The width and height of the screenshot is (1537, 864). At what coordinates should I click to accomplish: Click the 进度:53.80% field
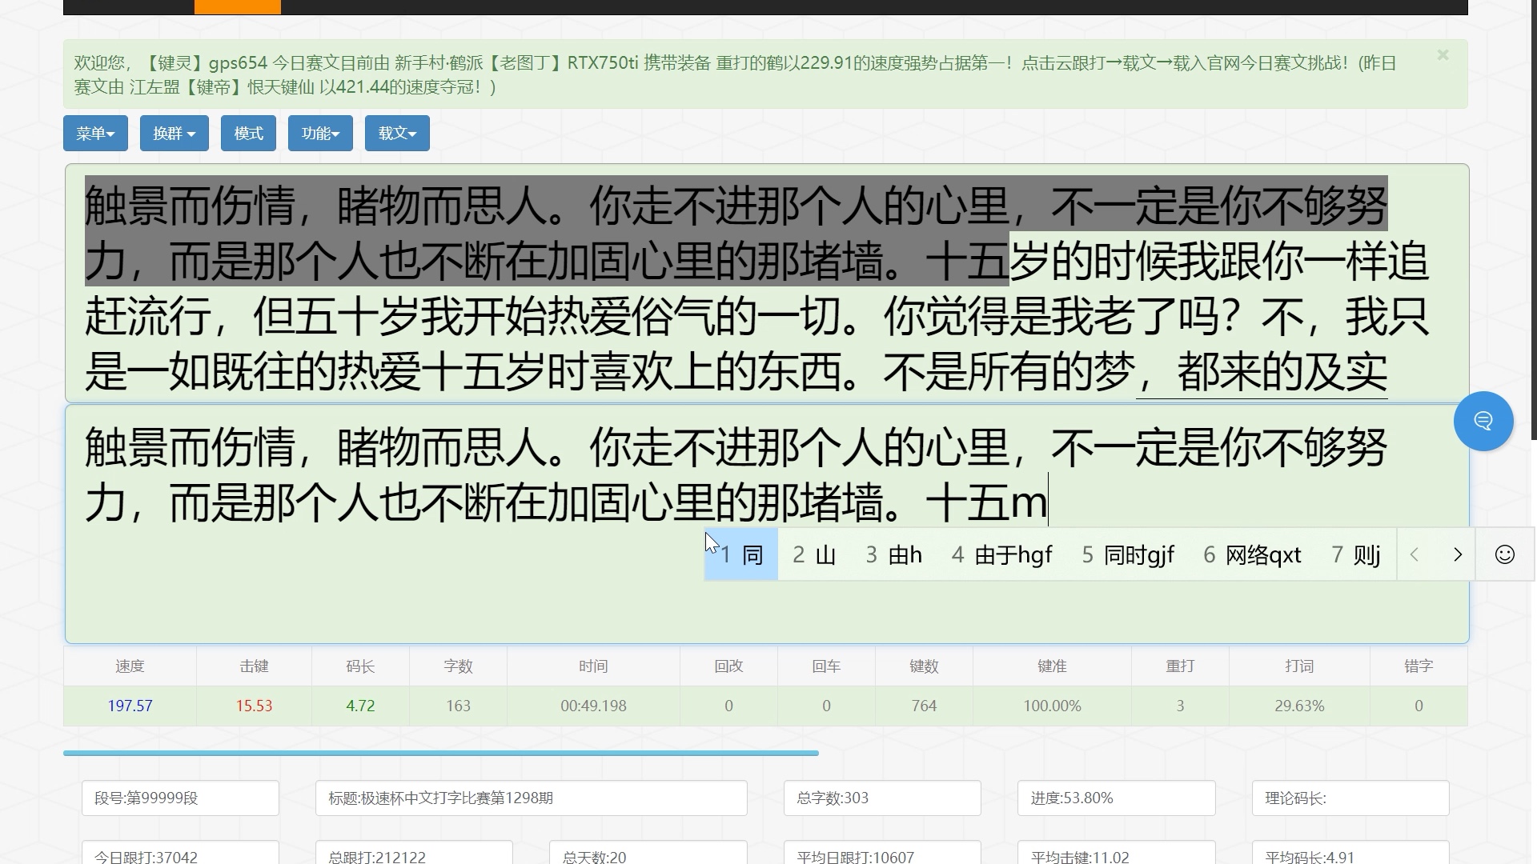point(1116,798)
